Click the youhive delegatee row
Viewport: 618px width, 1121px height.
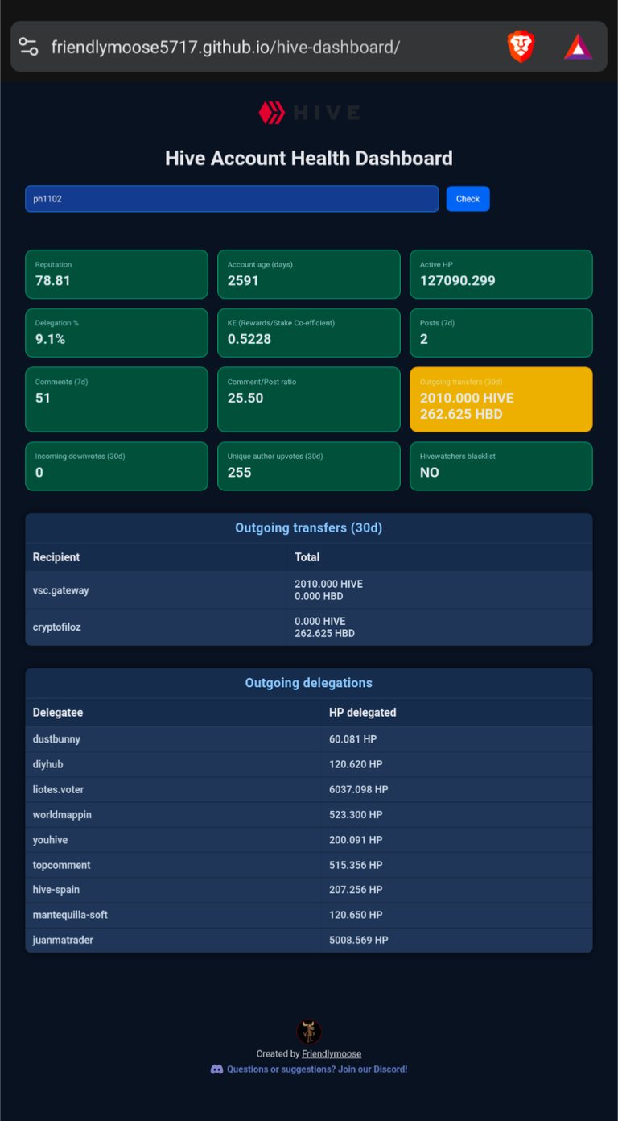(x=309, y=840)
